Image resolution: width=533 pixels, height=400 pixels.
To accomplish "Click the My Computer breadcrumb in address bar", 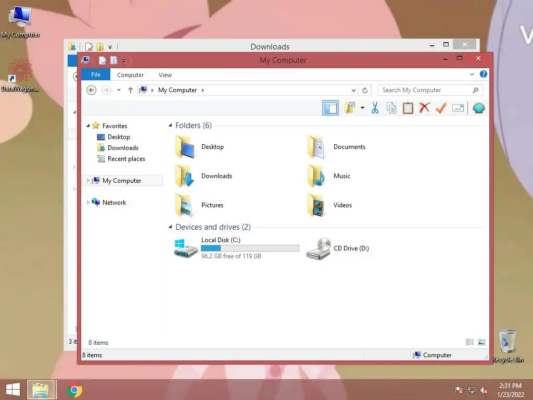I will point(177,90).
